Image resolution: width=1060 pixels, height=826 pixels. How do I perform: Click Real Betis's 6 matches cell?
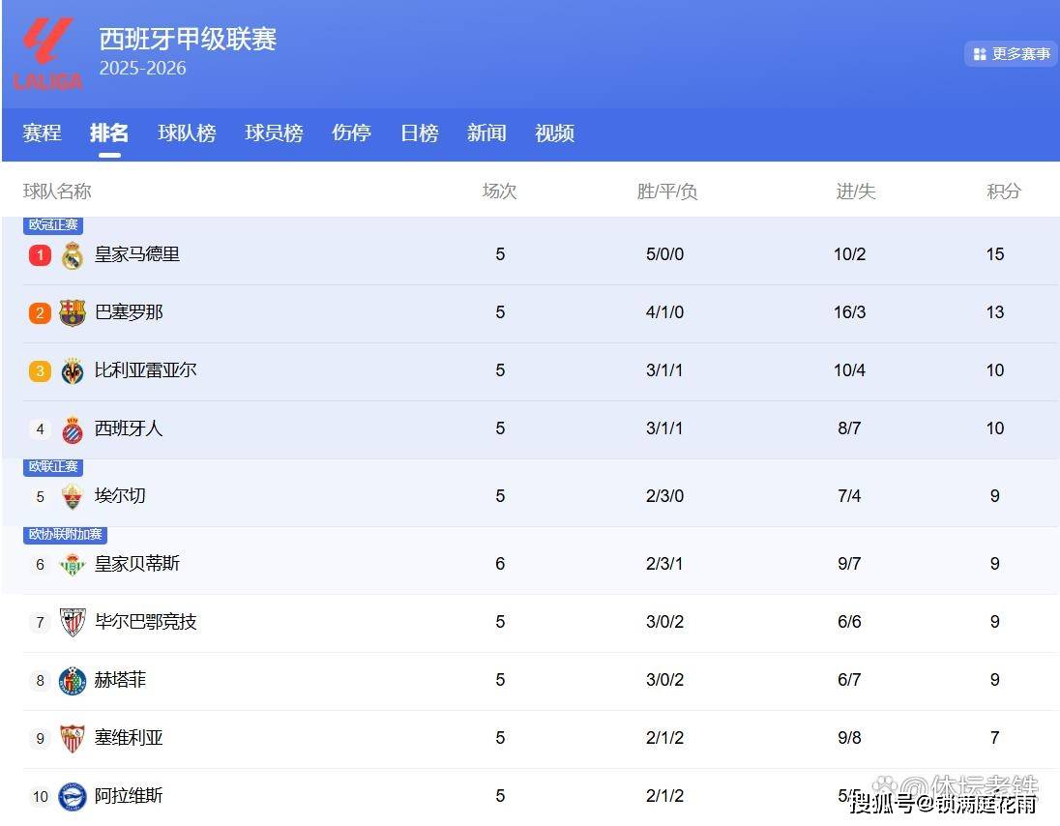(x=500, y=564)
